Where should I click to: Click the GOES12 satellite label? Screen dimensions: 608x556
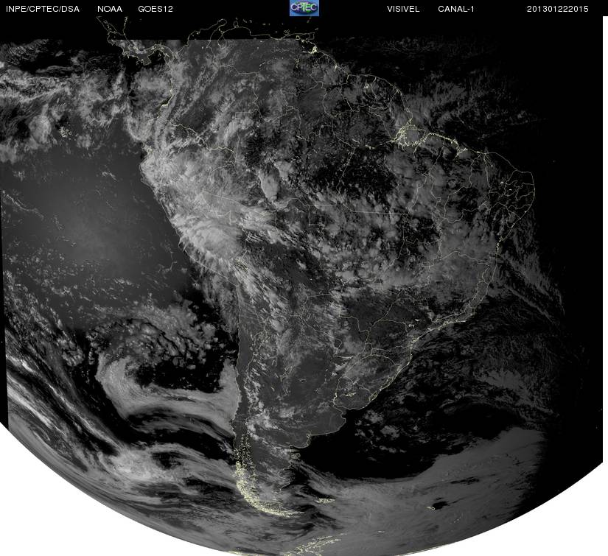tap(156, 9)
